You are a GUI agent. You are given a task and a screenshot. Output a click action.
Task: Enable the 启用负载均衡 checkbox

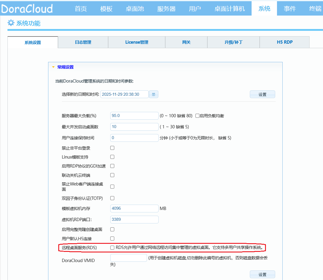[x=198, y=116]
